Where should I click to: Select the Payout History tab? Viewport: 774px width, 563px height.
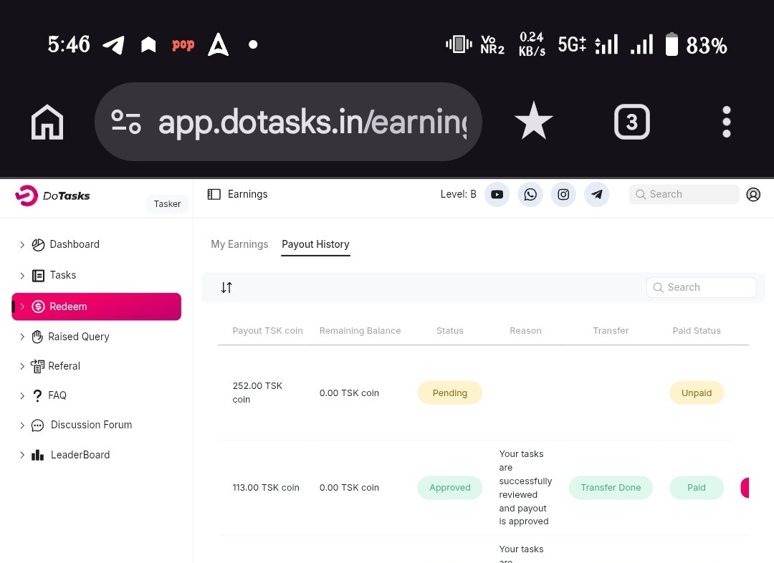315,244
